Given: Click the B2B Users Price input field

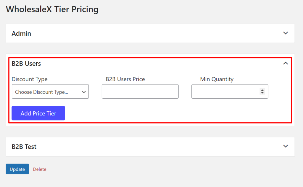Looking at the screenshot, I should [140, 92].
